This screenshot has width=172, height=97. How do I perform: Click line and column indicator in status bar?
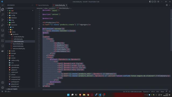(x=132, y=92)
